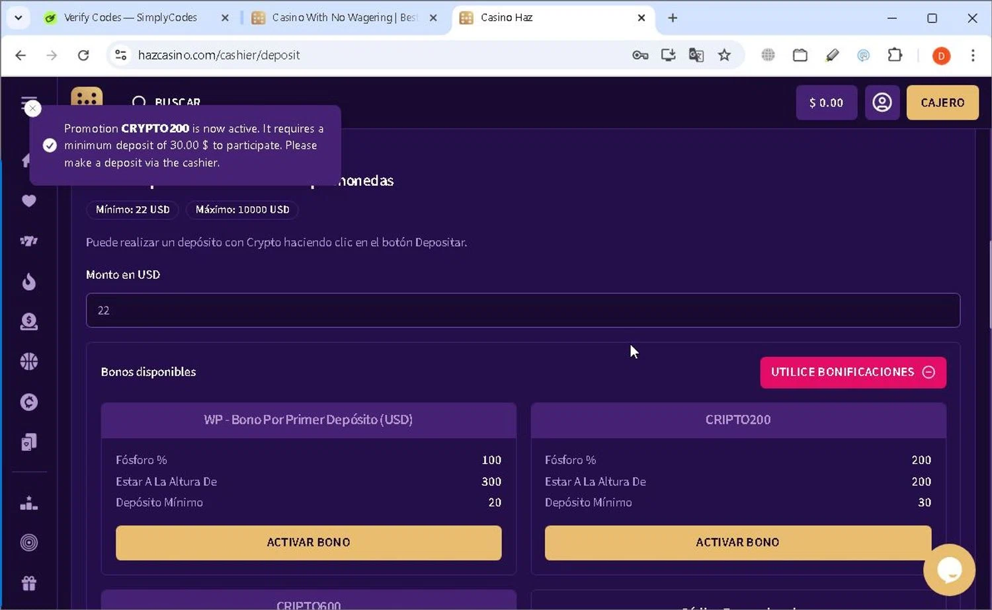Switch to the Verify Codes — SimplyCodes tab
Viewport: 992px width, 610px height.
tap(130, 18)
